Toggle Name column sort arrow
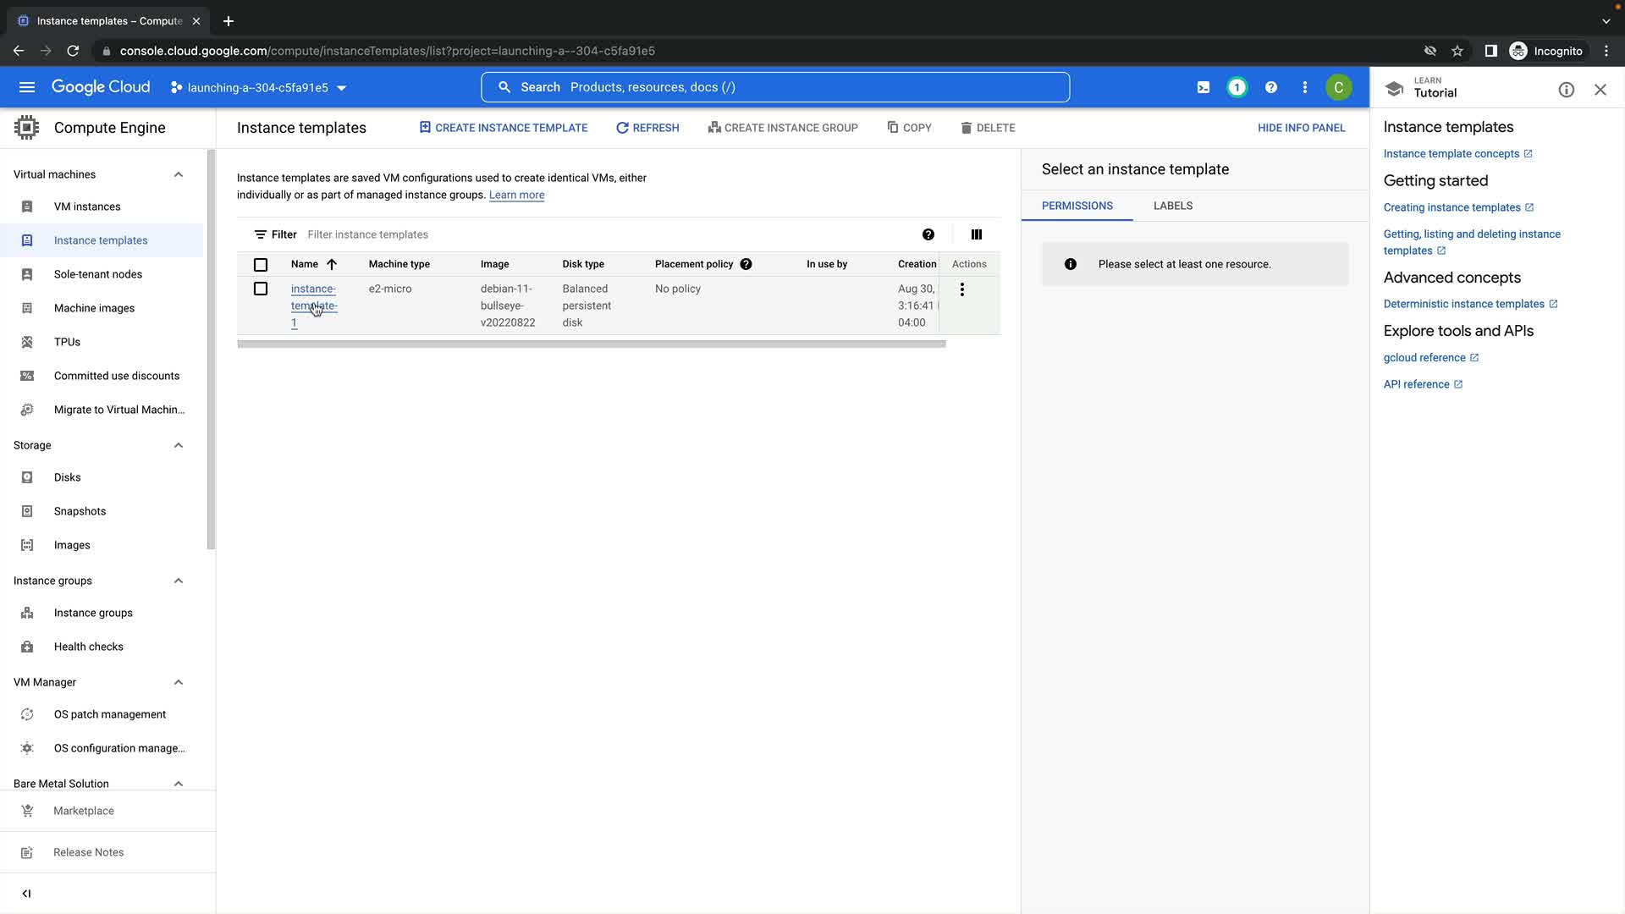 (x=332, y=264)
